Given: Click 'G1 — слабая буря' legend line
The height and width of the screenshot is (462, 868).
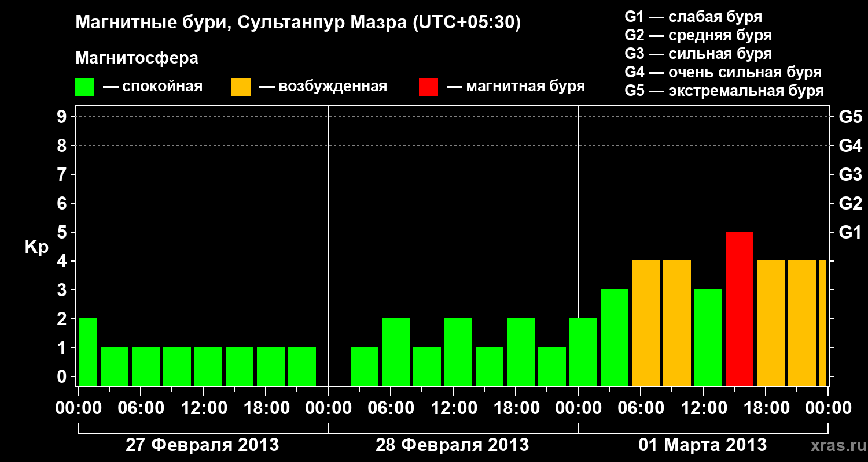Looking at the screenshot, I should click(693, 17).
